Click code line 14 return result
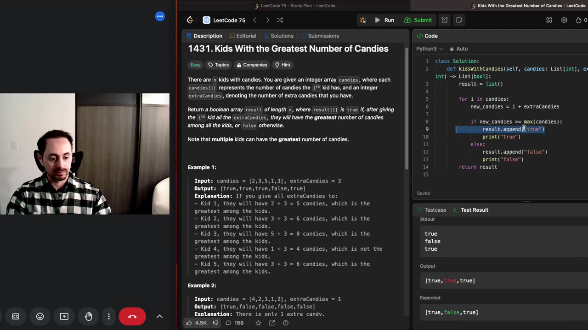Viewport: 588px width, 330px height. 478,167
